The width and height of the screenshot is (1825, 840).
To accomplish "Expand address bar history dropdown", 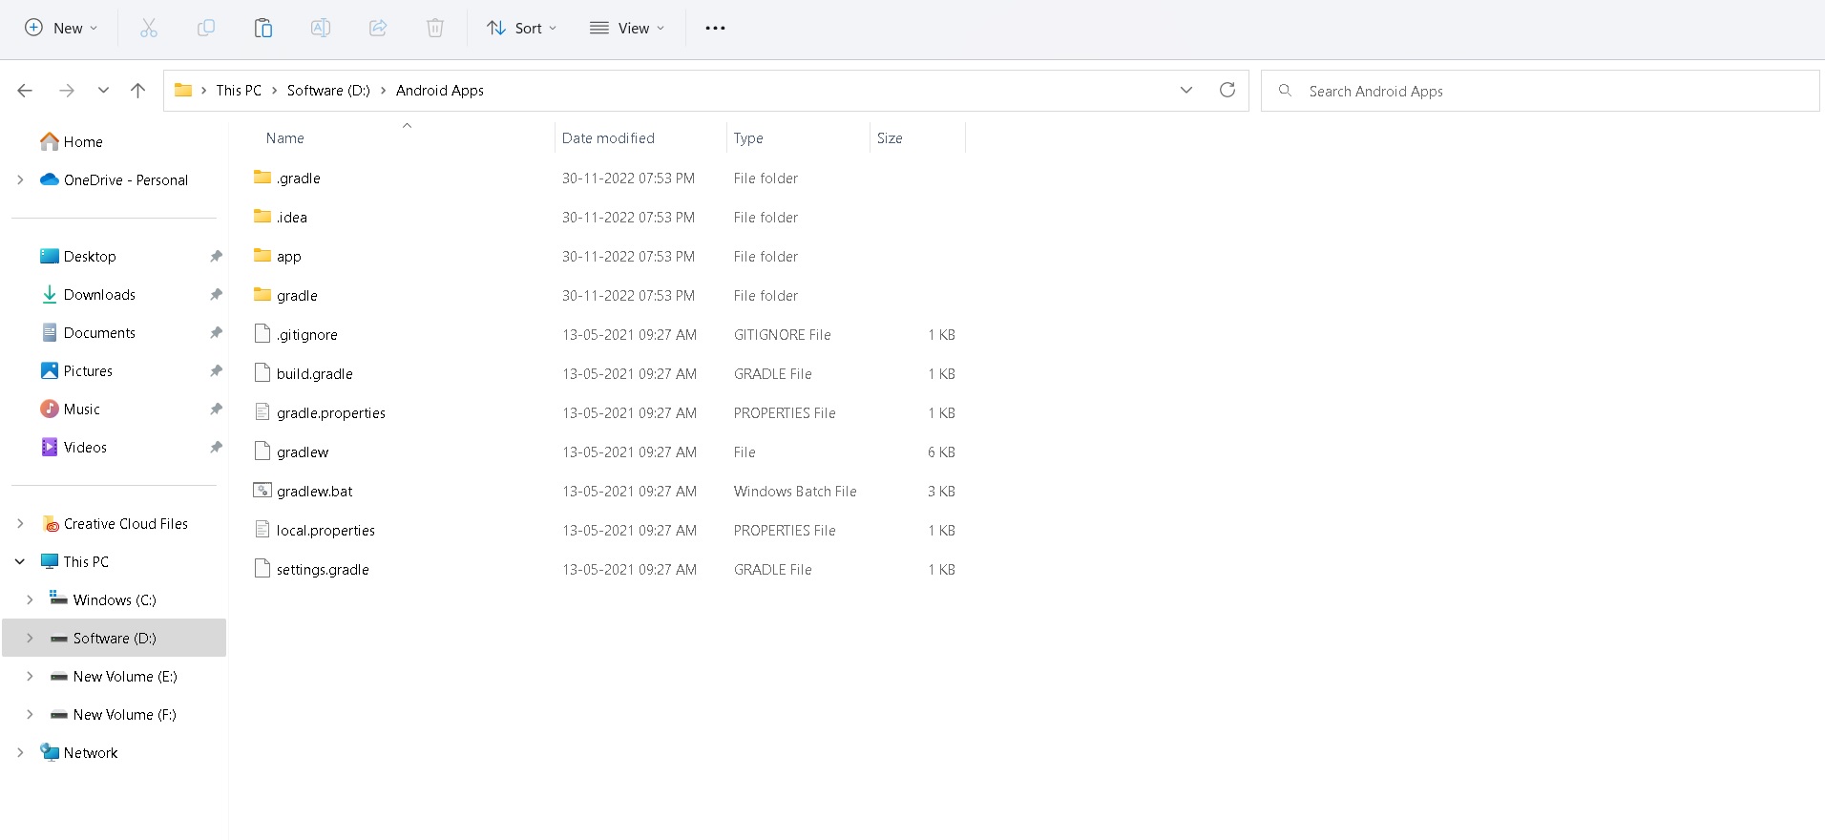I will 1186,90.
